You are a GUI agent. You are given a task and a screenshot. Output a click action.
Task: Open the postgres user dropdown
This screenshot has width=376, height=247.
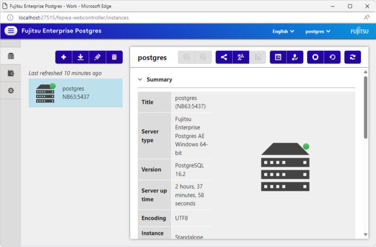point(318,31)
